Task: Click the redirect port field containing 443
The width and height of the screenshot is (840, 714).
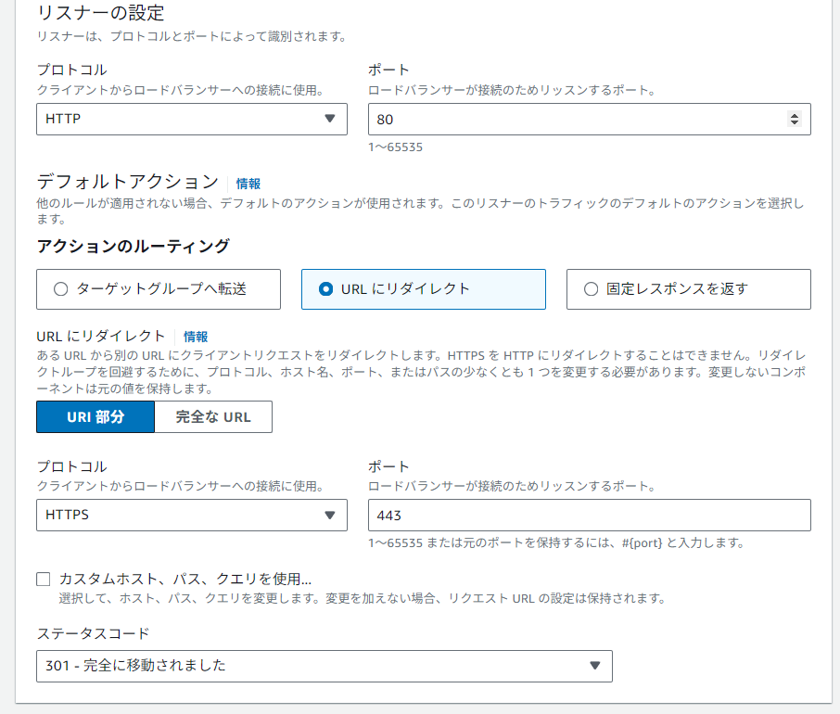Action: 590,516
